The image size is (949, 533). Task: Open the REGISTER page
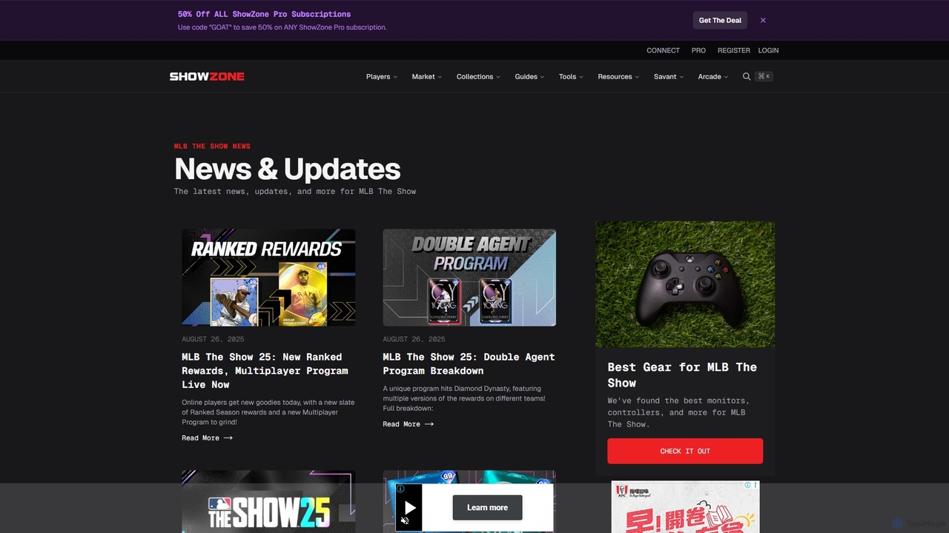[734, 50]
